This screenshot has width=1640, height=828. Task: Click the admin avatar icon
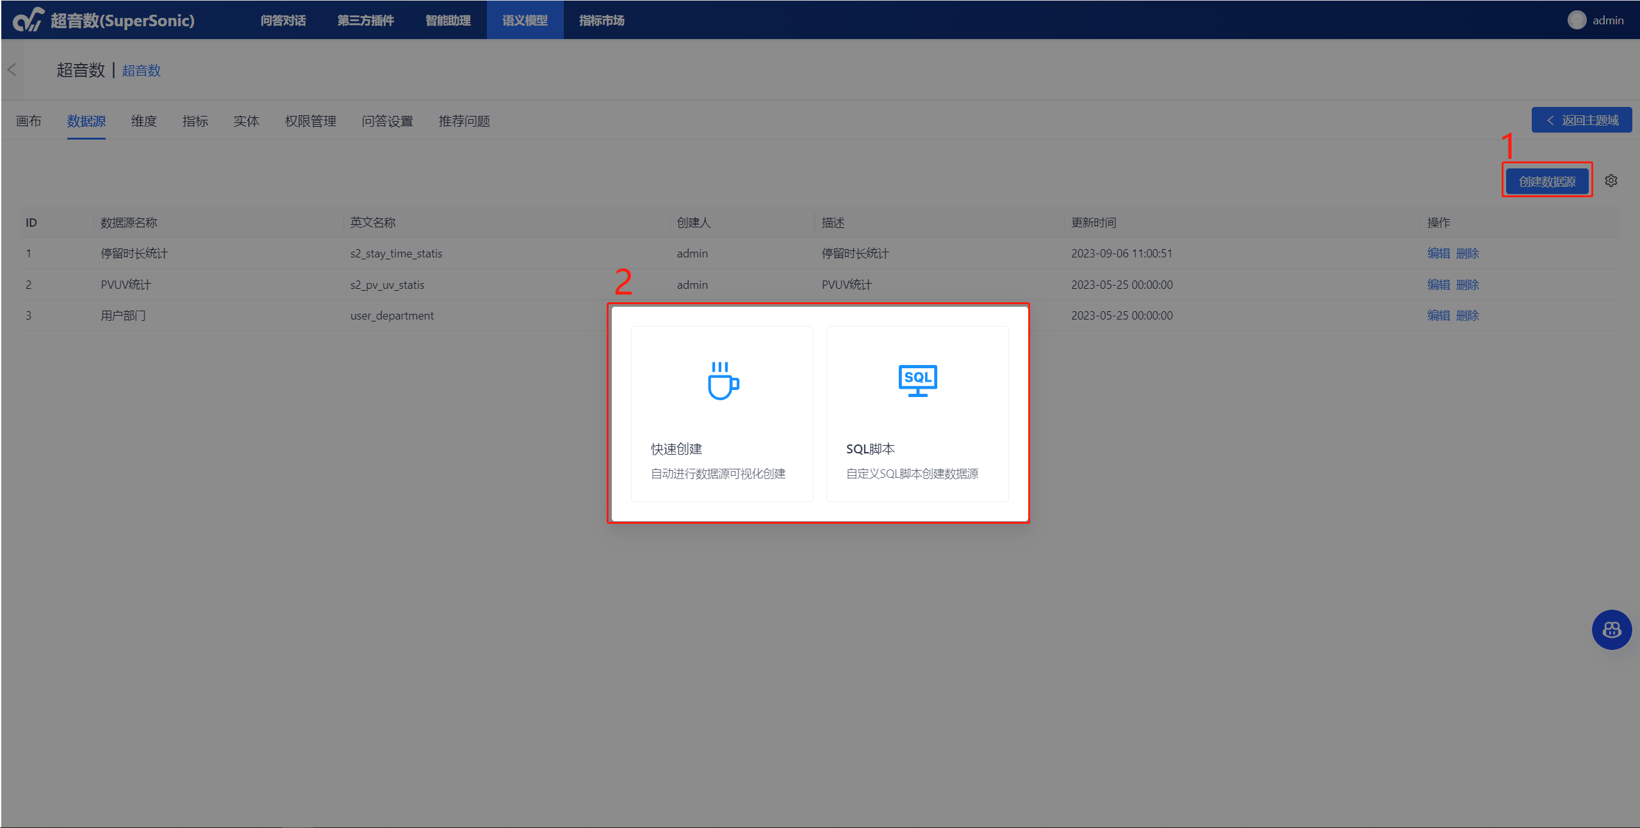pos(1577,20)
